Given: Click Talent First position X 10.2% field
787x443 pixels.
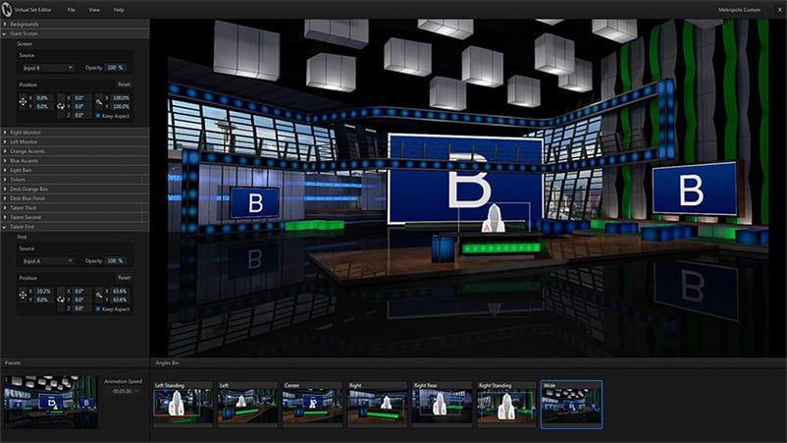Looking at the screenshot, I should 42,292.
